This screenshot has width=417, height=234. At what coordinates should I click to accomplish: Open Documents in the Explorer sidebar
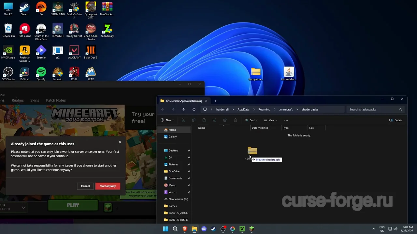(175, 178)
